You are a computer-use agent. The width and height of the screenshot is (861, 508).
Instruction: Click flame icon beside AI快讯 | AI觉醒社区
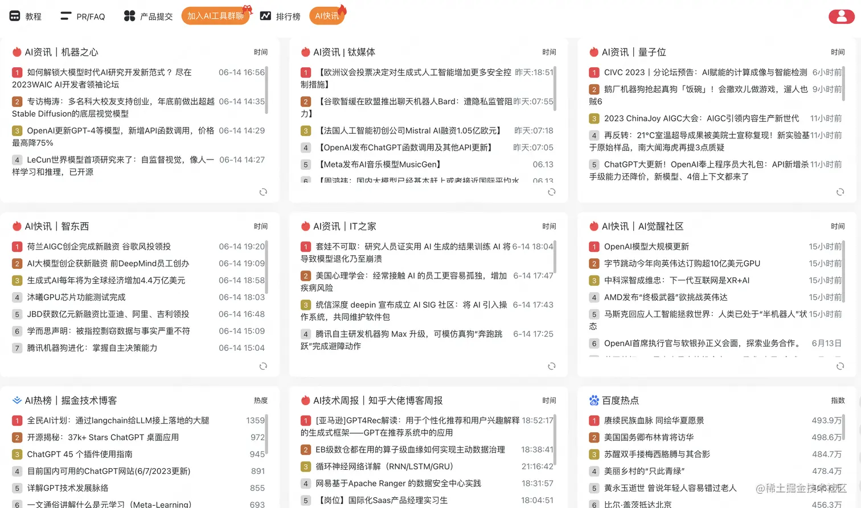(x=594, y=226)
